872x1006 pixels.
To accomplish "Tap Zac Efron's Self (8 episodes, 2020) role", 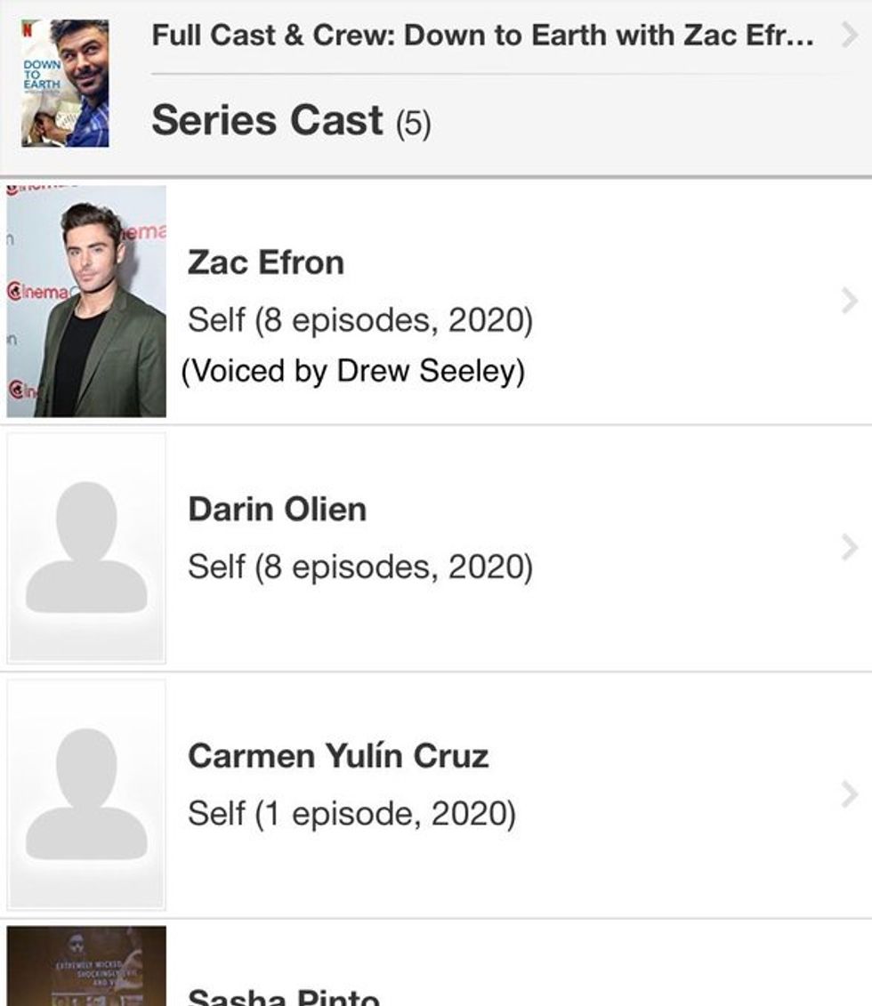I will point(359,320).
